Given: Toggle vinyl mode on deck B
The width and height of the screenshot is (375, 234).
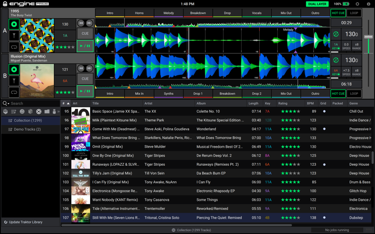Looking at the screenshot, I should 14,69.
